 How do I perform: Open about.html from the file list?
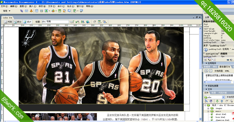221,114
